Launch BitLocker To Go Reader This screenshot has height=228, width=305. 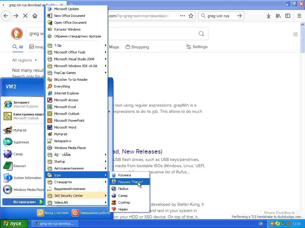(77, 80)
